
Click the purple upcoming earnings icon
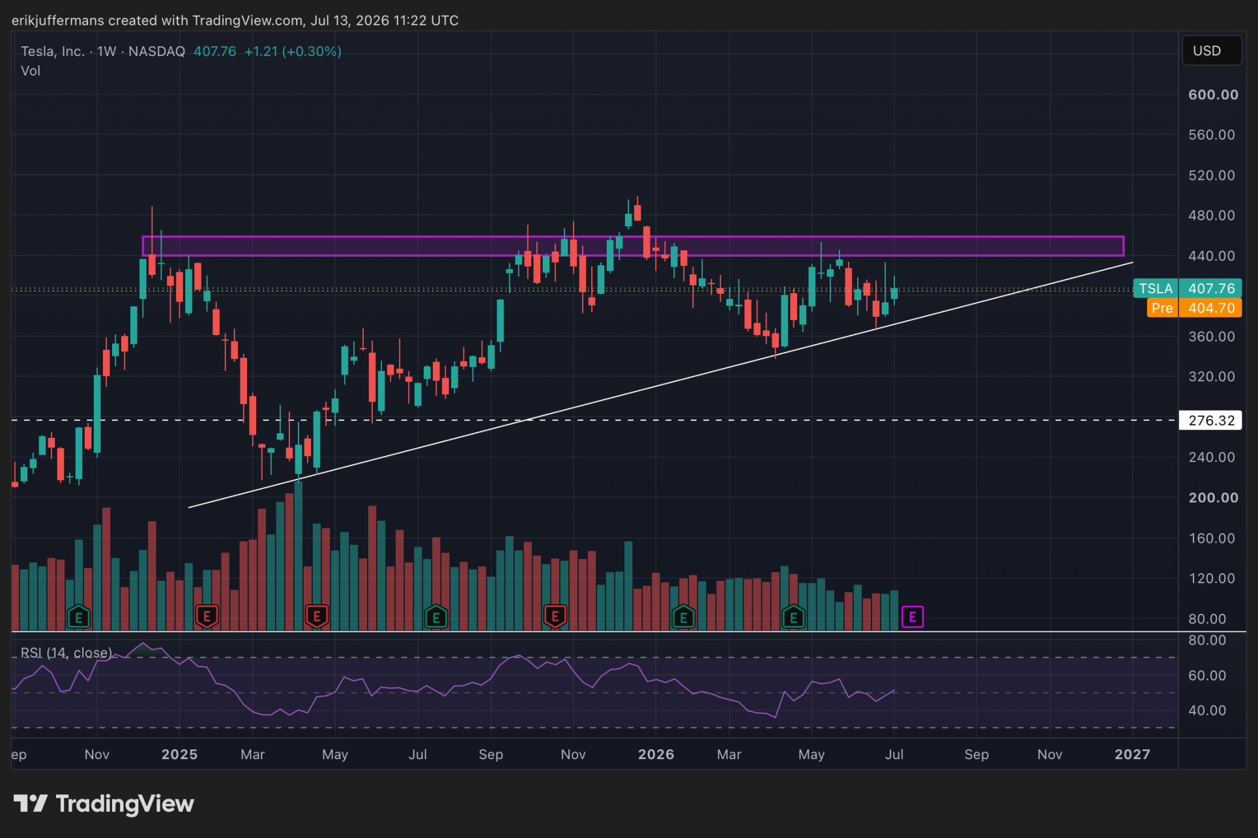[912, 616]
